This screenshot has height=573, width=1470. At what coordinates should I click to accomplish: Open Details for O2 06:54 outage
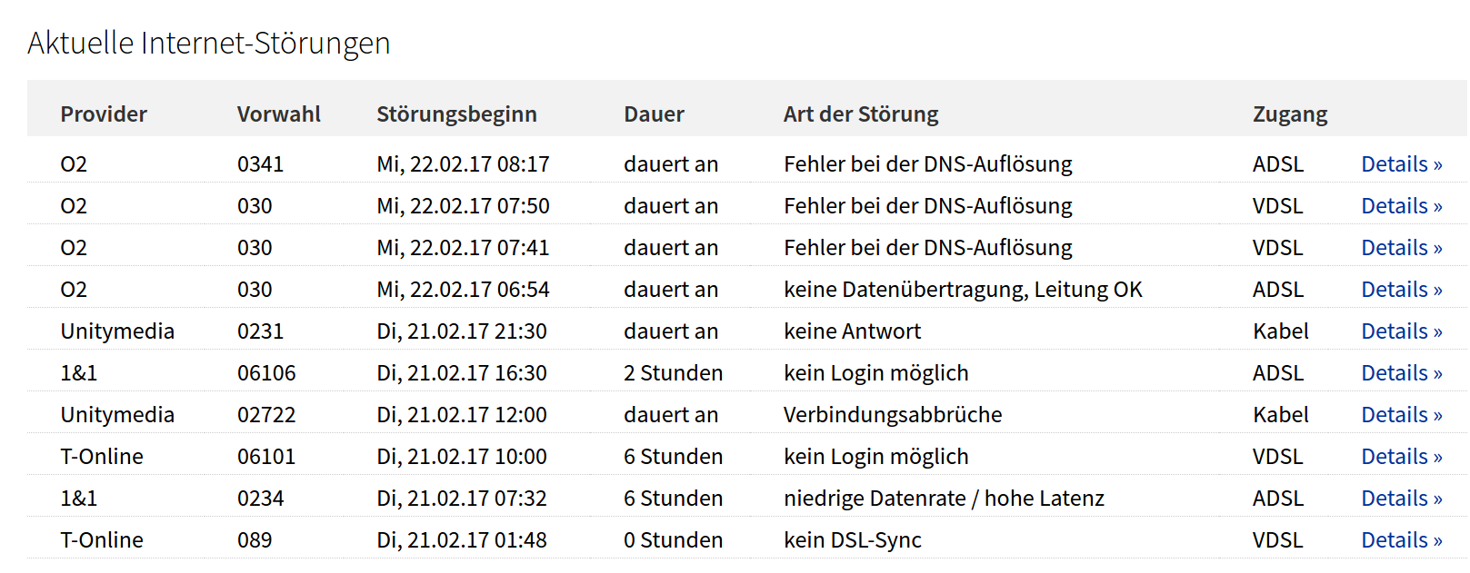[x=1401, y=290]
